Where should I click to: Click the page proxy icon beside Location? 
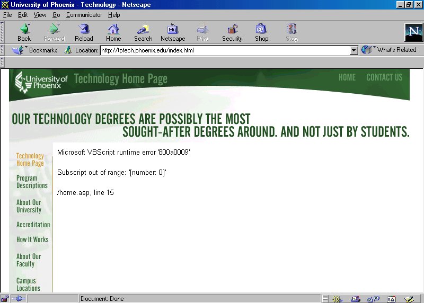click(68, 50)
